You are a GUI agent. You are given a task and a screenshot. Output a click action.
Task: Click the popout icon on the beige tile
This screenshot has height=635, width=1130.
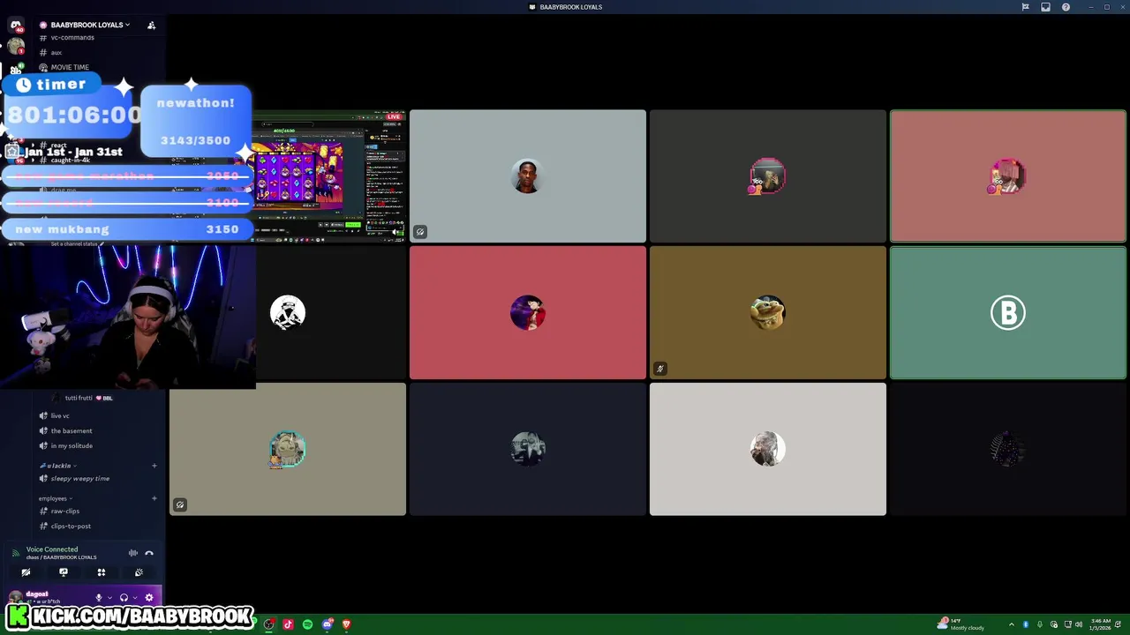[180, 504]
